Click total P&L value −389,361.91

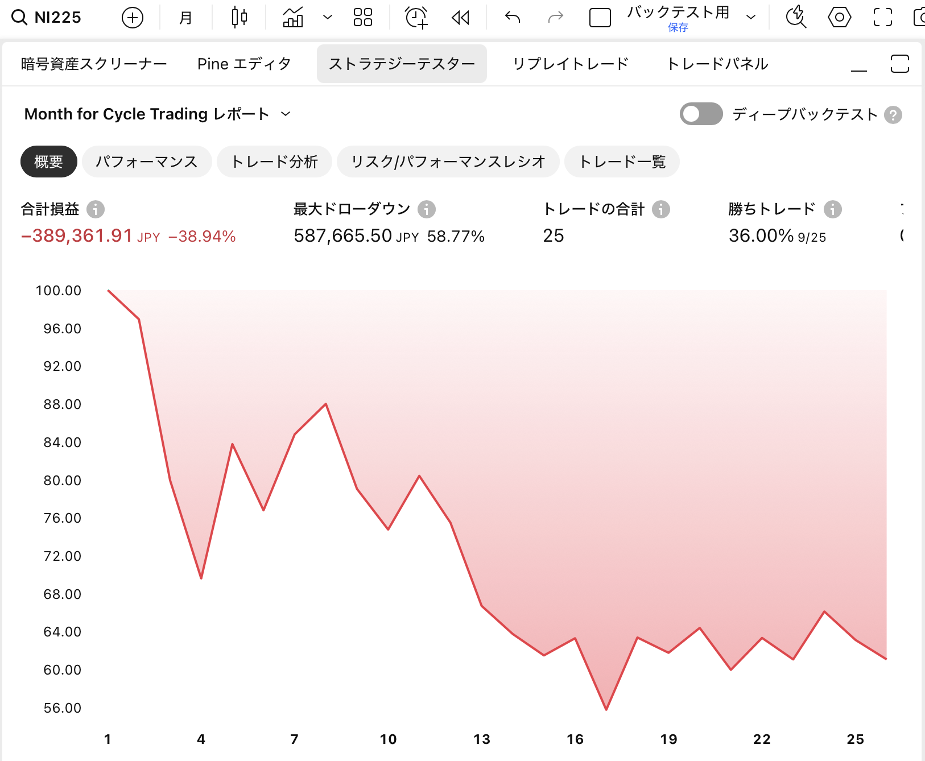point(77,235)
